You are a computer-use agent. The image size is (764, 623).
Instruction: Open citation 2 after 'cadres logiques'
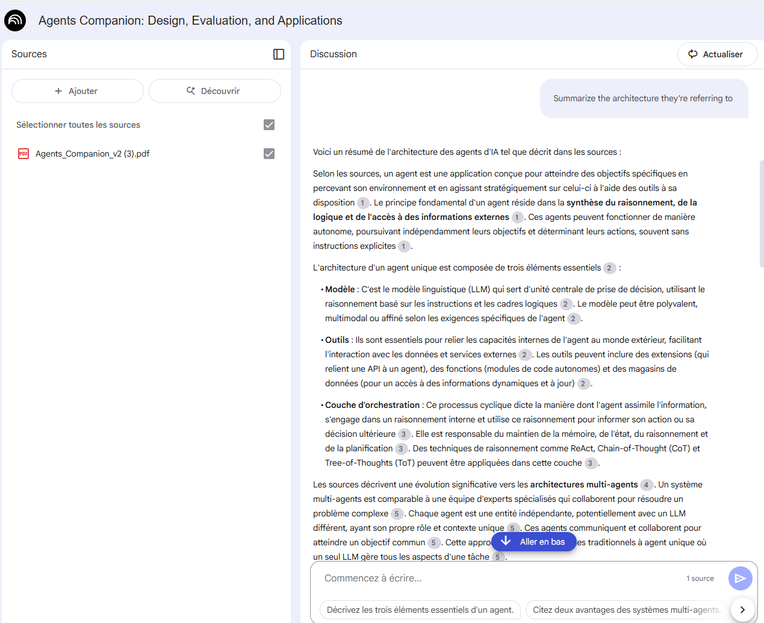(566, 304)
